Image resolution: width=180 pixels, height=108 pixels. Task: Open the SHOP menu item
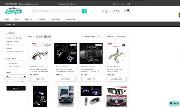click(17, 19)
